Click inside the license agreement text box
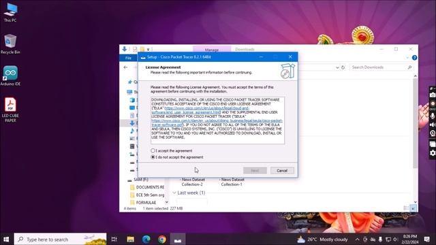This screenshot has width=436, height=245. click(x=217, y=120)
